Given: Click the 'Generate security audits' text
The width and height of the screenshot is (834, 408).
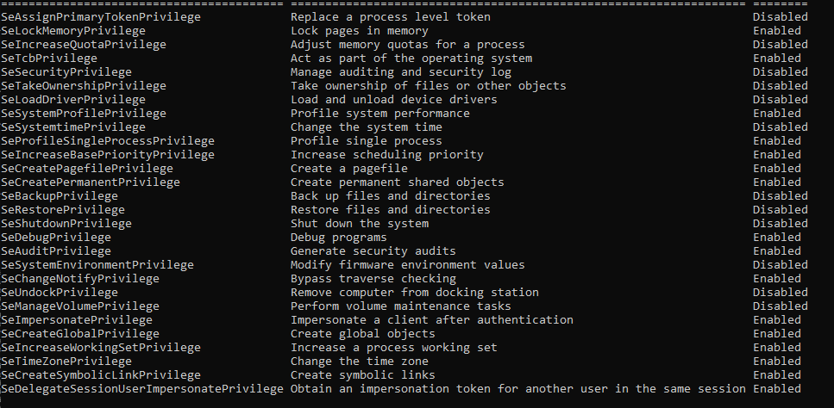Looking at the screenshot, I should point(373,251).
